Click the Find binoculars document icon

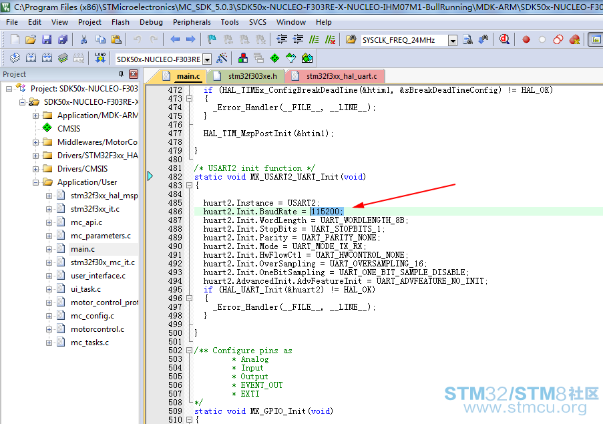click(x=467, y=39)
